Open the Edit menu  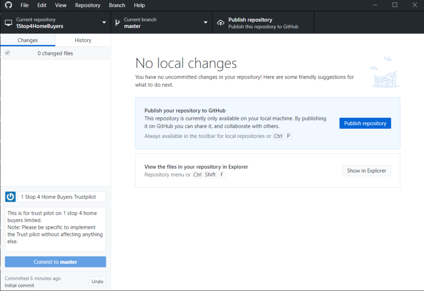[42, 5]
